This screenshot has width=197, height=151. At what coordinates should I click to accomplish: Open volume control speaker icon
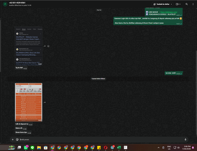tap(178, 147)
